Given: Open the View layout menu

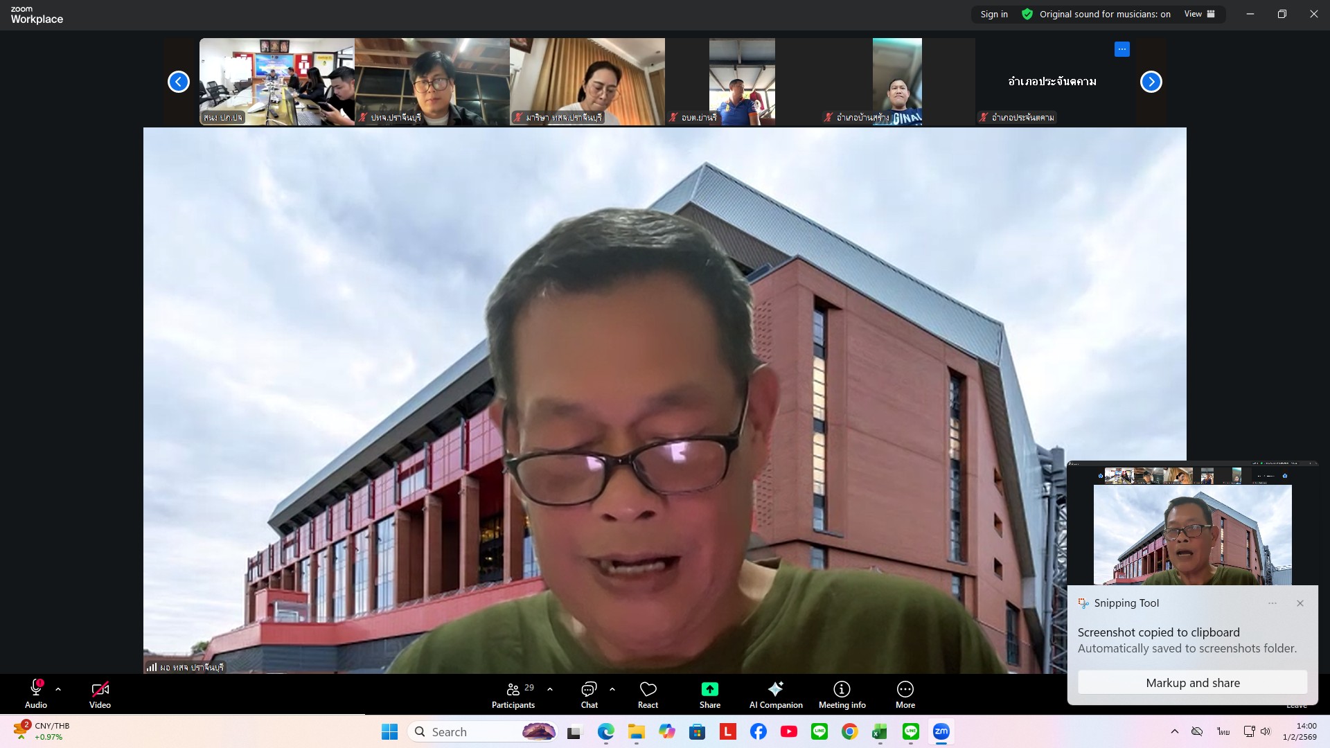Looking at the screenshot, I should tap(1199, 14).
